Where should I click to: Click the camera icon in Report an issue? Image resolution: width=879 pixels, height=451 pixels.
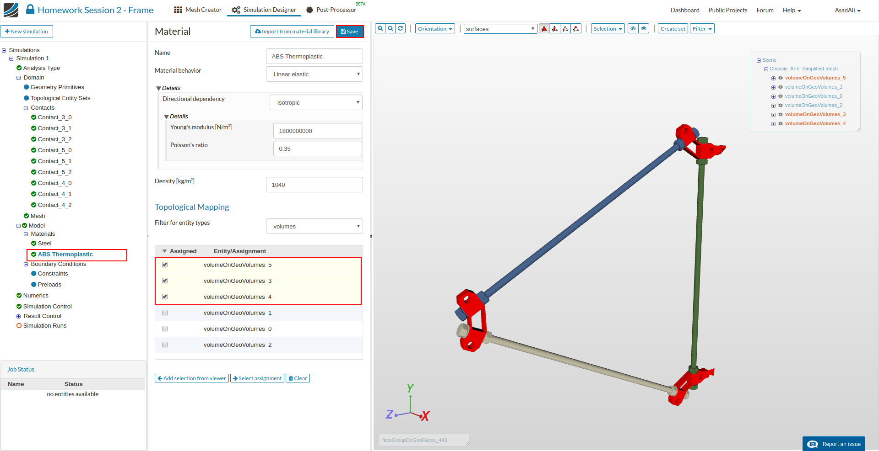point(813,444)
